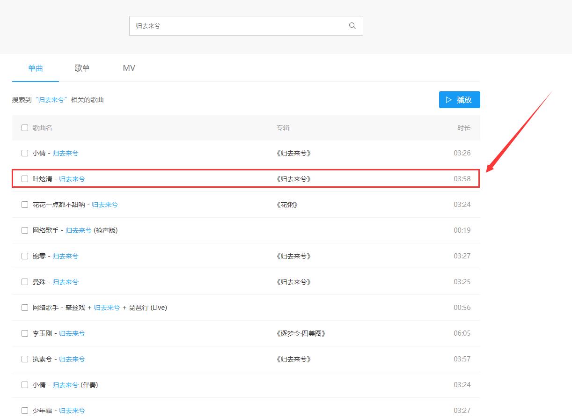Toggle the select-all checkbox in the header row

click(x=25, y=127)
